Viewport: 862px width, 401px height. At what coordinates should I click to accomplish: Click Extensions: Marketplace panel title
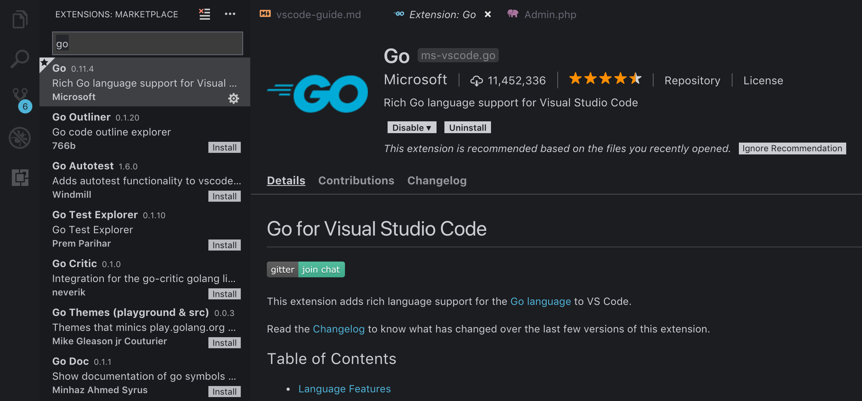coord(116,15)
